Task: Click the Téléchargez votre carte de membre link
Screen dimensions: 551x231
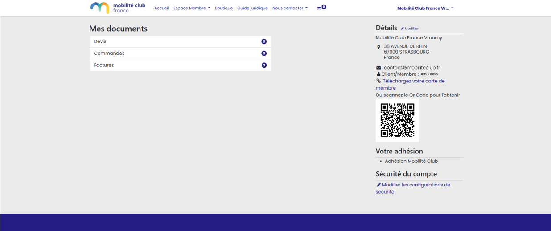Action: pyautogui.click(x=410, y=85)
